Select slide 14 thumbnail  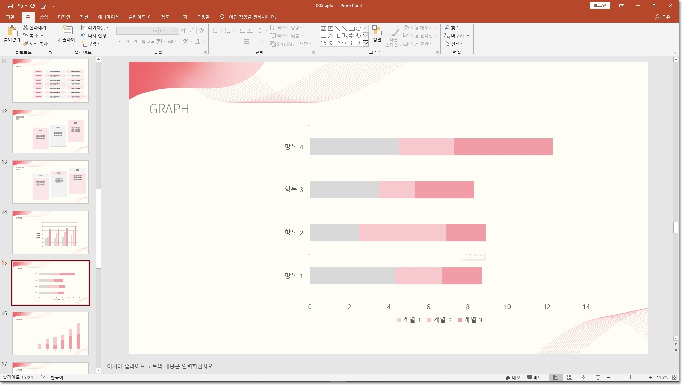51,232
